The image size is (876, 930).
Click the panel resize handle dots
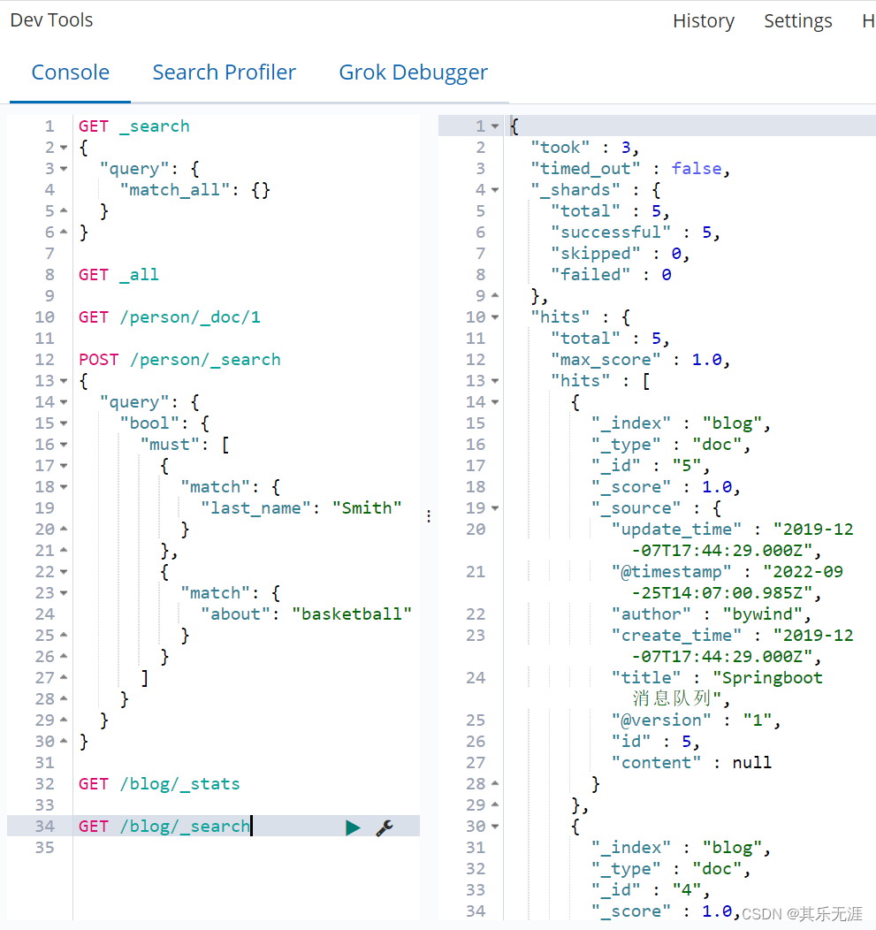(429, 516)
